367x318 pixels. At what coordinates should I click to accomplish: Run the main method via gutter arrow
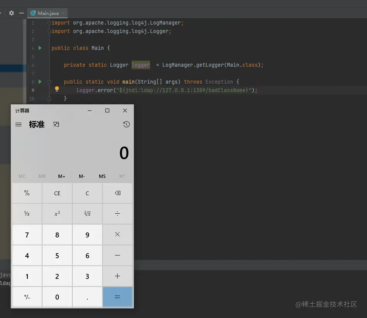tap(40, 82)
